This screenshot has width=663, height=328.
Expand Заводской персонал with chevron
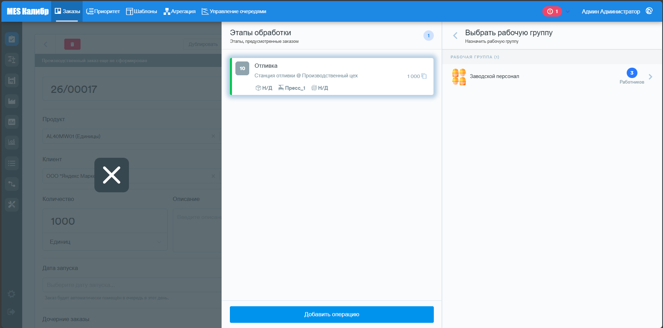[x=651, y=77]
